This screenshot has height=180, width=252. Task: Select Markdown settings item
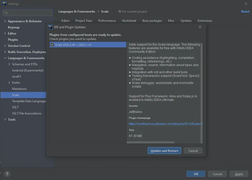pos(19,89)
